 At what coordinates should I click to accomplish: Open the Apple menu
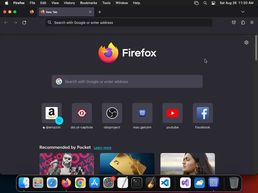(x=7, y=3)
